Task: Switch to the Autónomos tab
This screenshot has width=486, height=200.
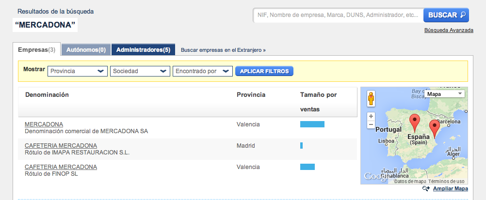Action: click(x=86, y=49)
